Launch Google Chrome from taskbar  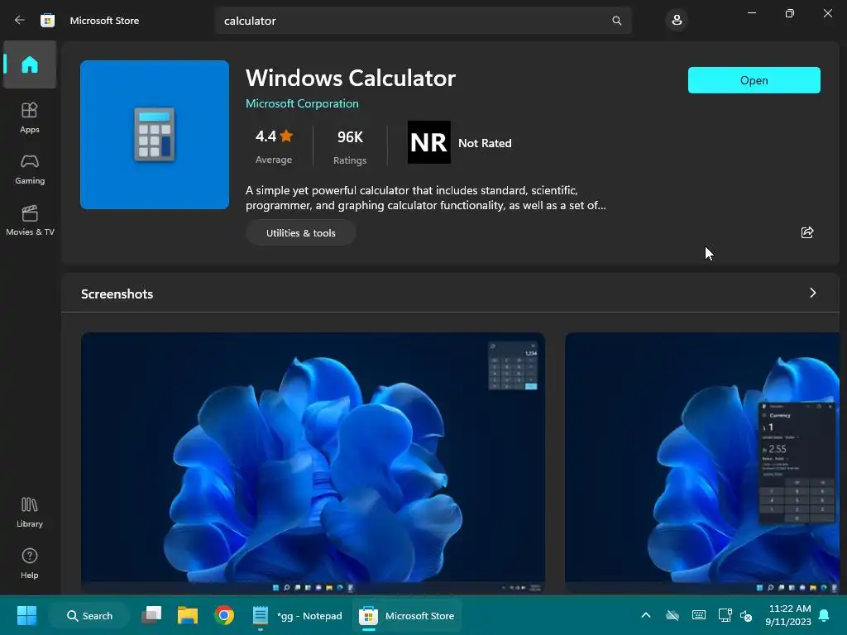pos(224,615)
